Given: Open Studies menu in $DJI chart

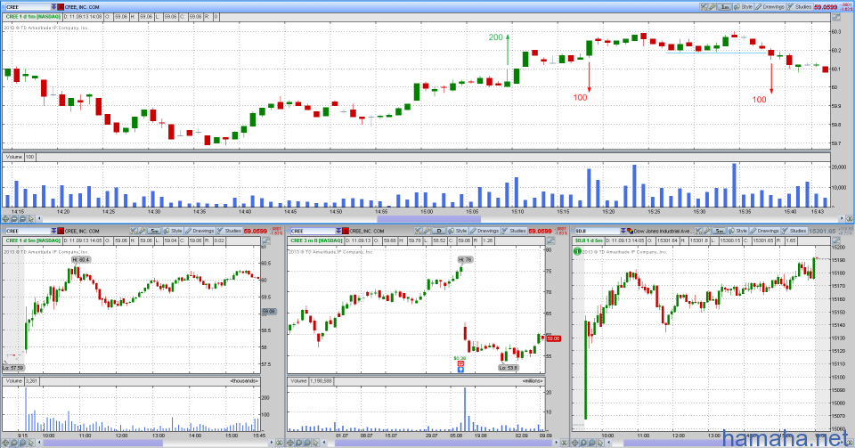Looking at the screenshot, I should point(794,231).
